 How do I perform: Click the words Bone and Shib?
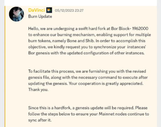pos(80,41)
